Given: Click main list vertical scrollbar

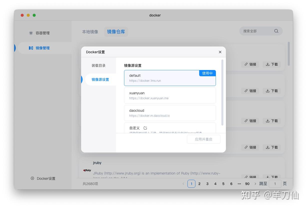Looking at the screenshot, I should coord(289,54).
